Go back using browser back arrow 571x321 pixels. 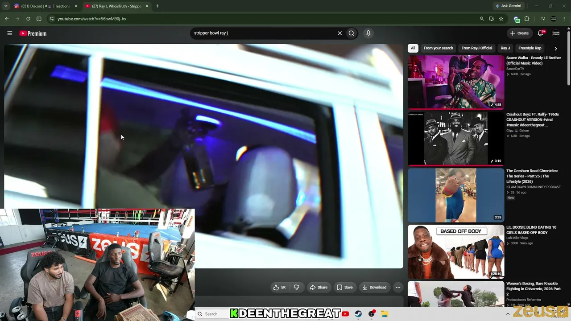pyautogui.click(x=7, y=19)
